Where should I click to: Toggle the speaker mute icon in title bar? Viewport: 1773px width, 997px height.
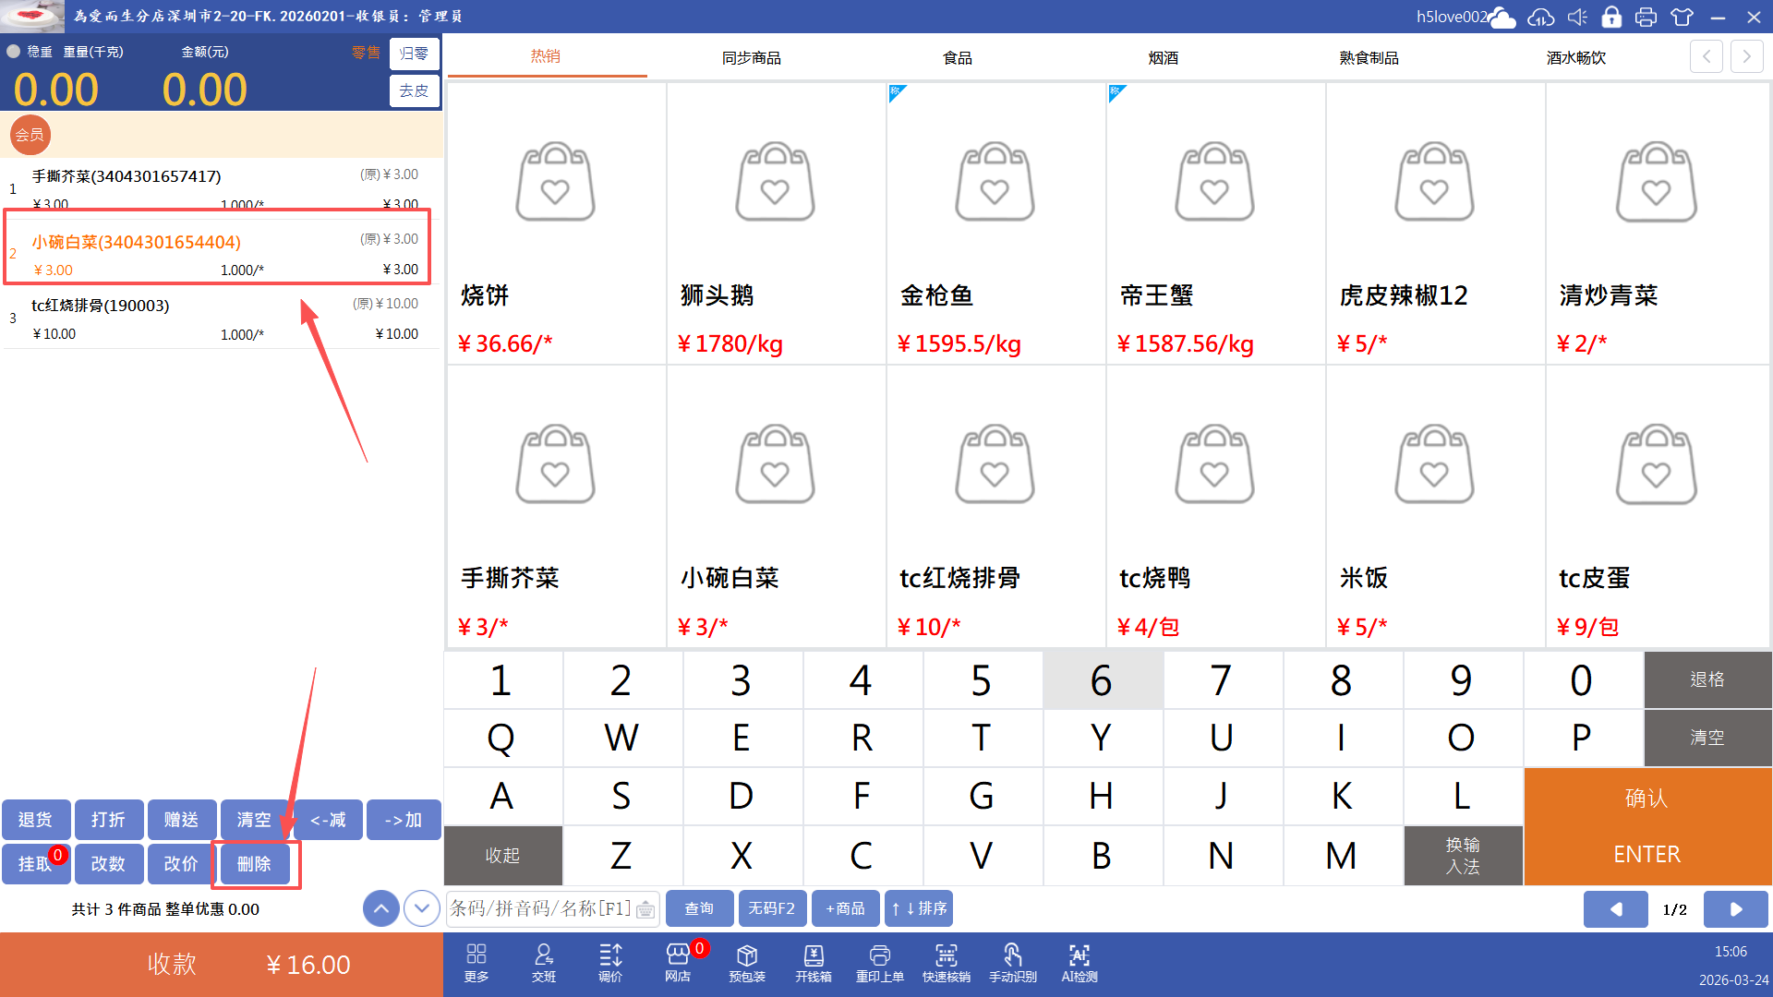coord(1577,17)
